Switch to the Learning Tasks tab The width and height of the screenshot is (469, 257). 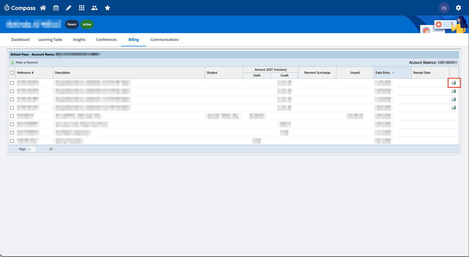50,40
